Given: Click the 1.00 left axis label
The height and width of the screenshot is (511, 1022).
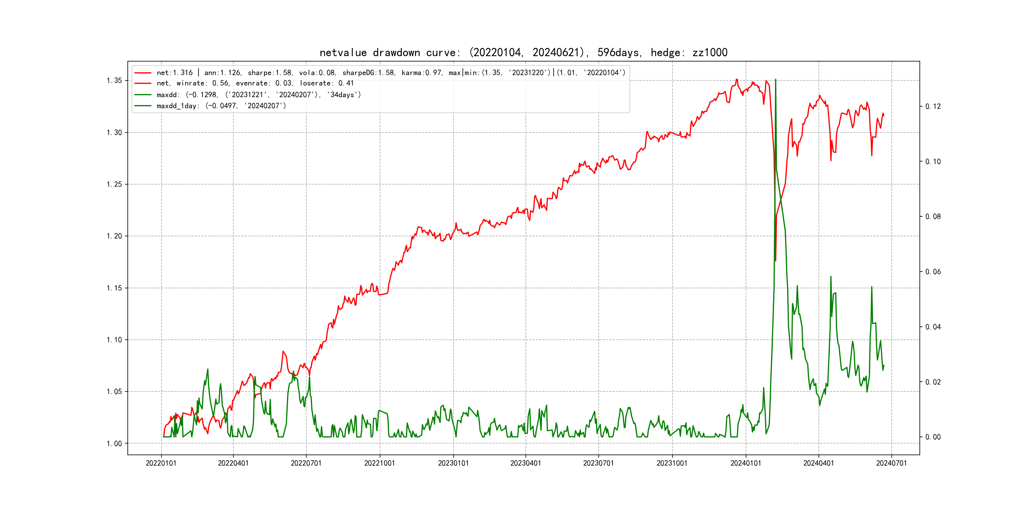Looking at the screenshot, I should pyautogui.click(x=114, y=443).
